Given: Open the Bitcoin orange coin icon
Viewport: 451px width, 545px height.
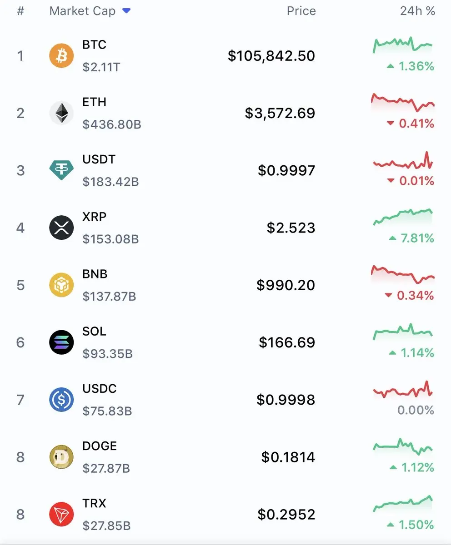Looking at the screenshot, I should tap(61, 56).
